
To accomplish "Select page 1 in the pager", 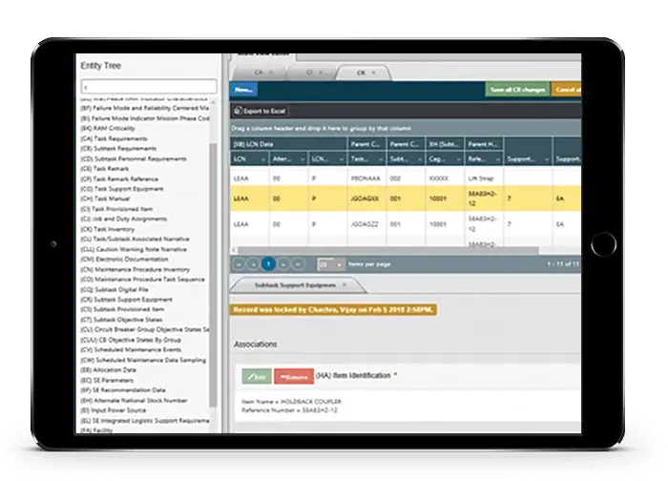I will coord(268,264).
